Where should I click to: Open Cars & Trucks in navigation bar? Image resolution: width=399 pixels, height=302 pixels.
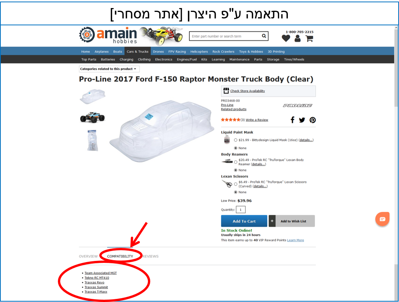(138, 51)
